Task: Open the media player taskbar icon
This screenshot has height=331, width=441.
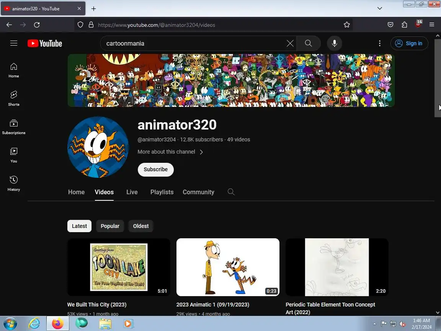Action: point(129,324)
